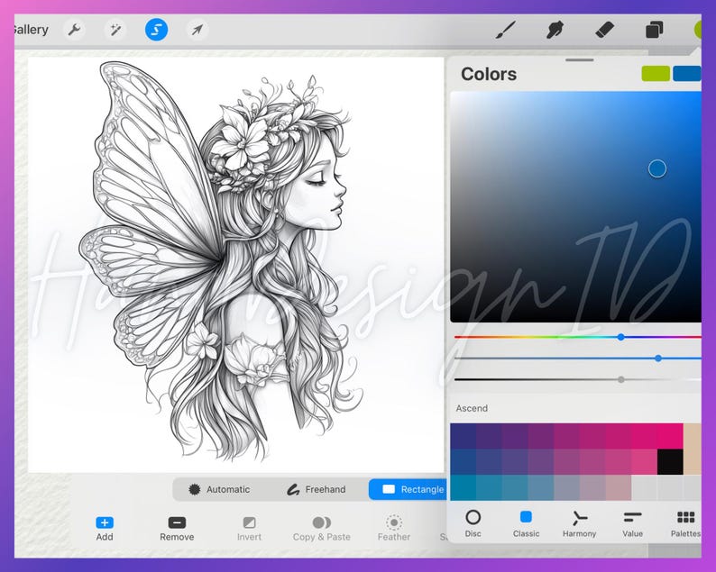The image size is (716, 572).
Task: Activate the Transform arrow tool
Action: click(197, 30)
